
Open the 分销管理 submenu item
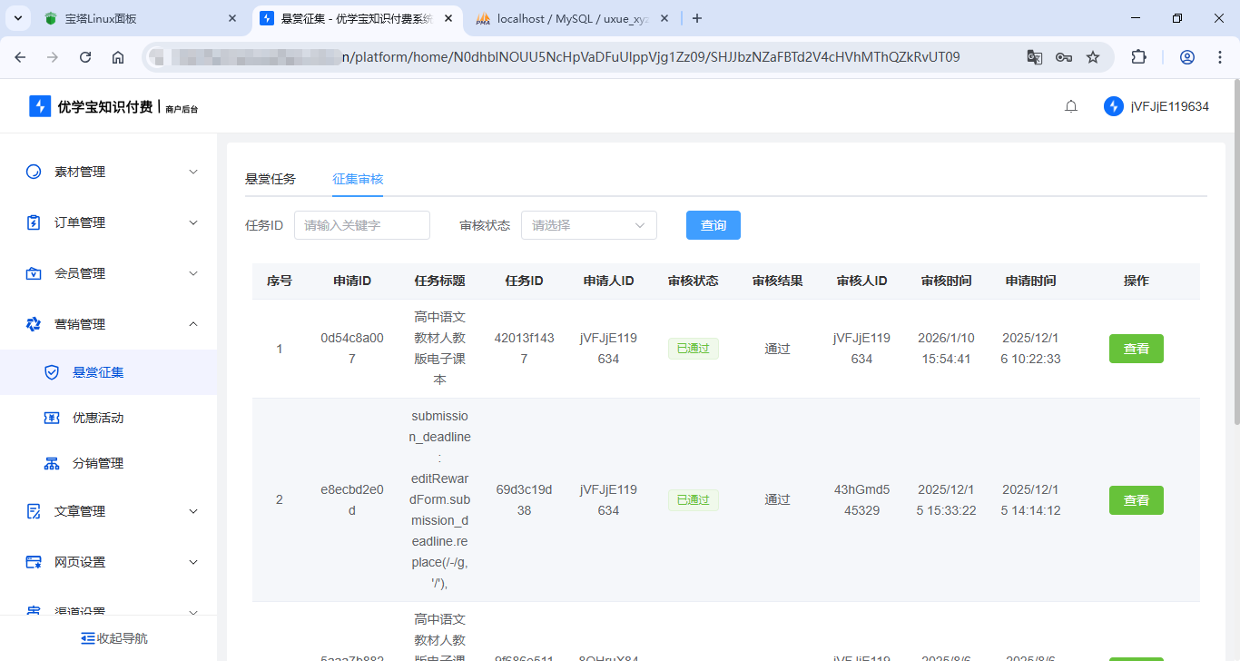pos(98,463)
